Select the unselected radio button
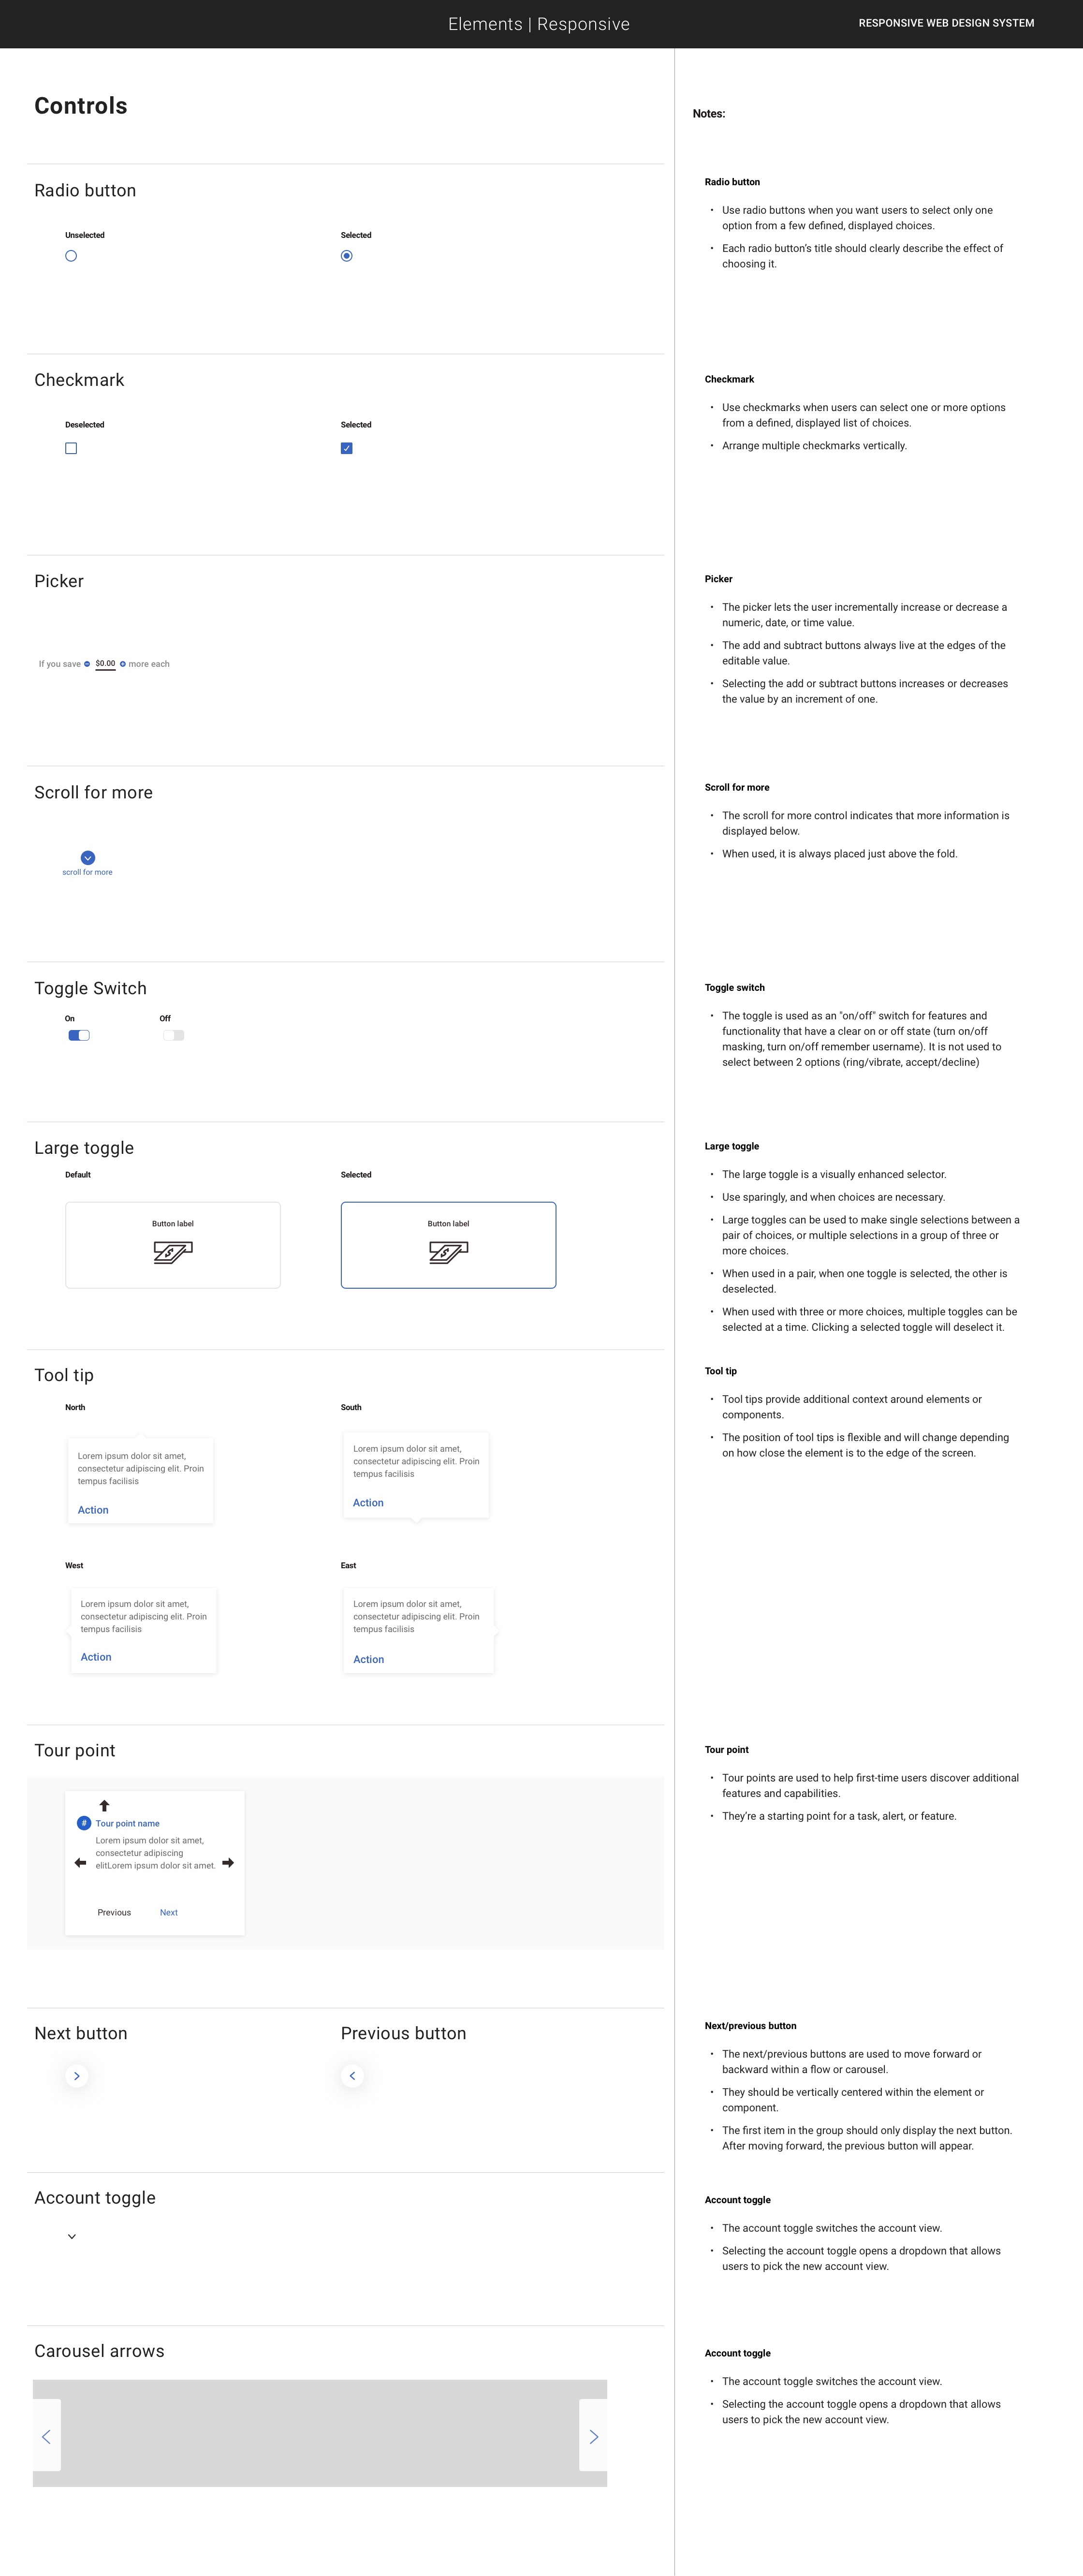Viewport: 1083px width, 2576px height. click(x=71, y=256)
